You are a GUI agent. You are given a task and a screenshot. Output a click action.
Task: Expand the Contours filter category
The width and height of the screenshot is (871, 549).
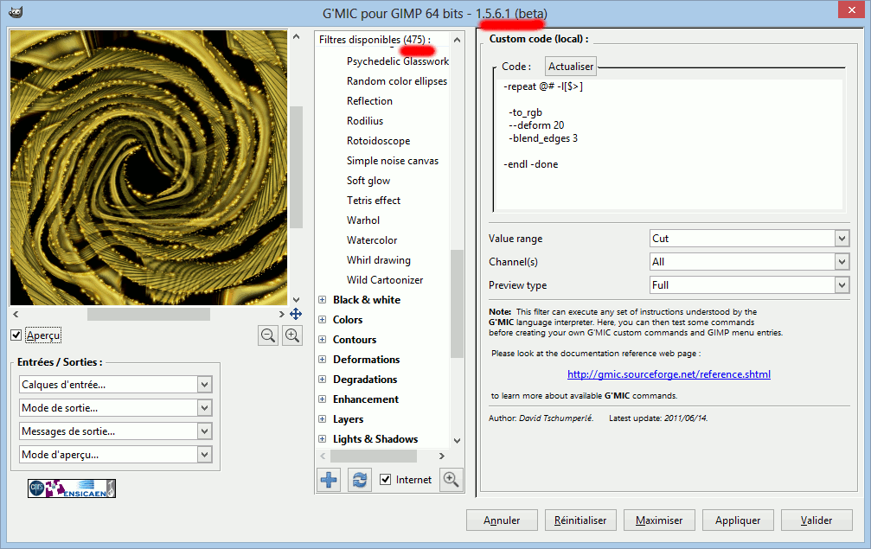click(322, 340)
